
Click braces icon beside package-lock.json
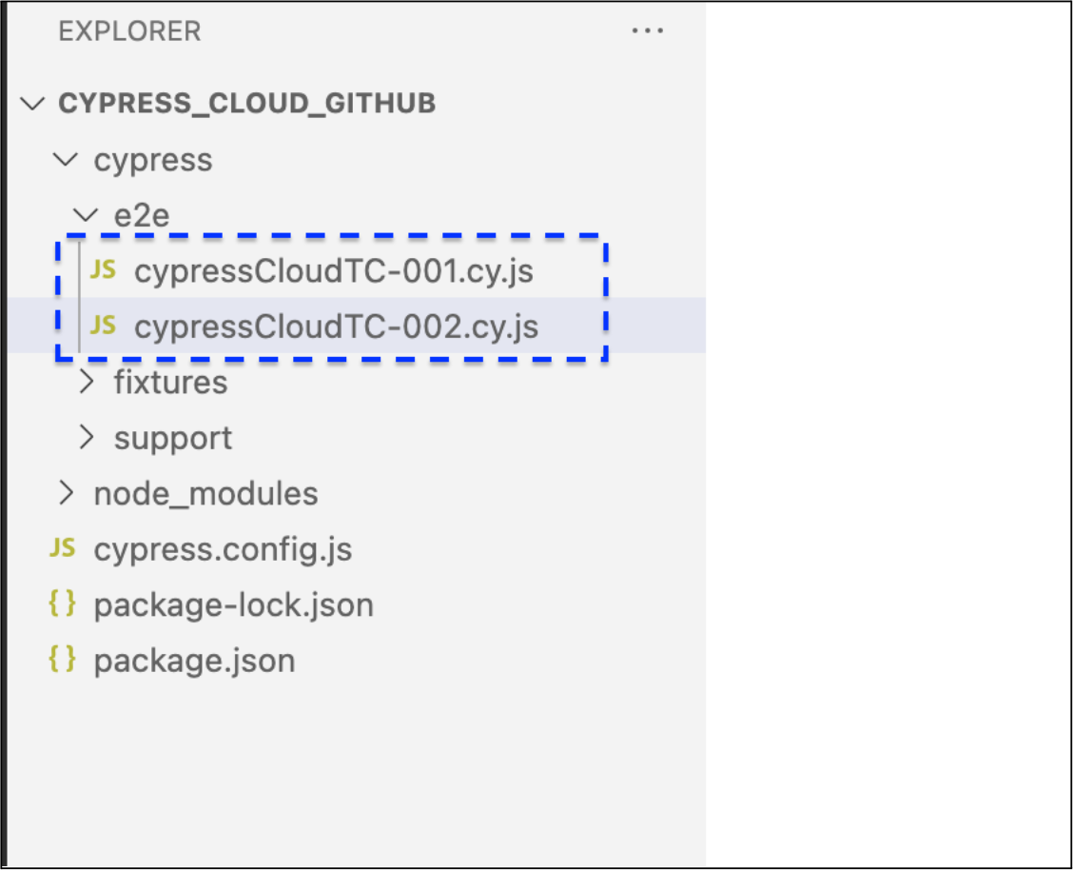click(63, 603)
